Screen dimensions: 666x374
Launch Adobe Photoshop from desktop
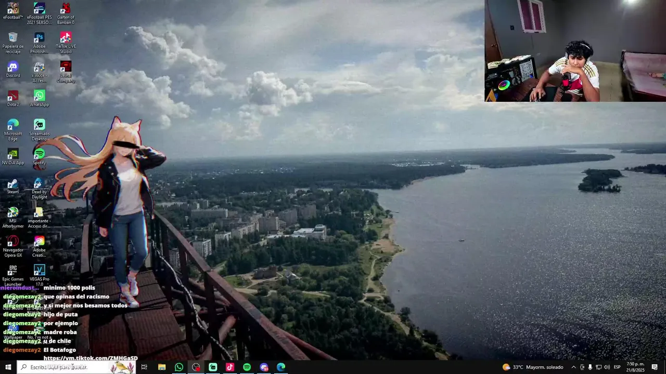click(39, 43)
